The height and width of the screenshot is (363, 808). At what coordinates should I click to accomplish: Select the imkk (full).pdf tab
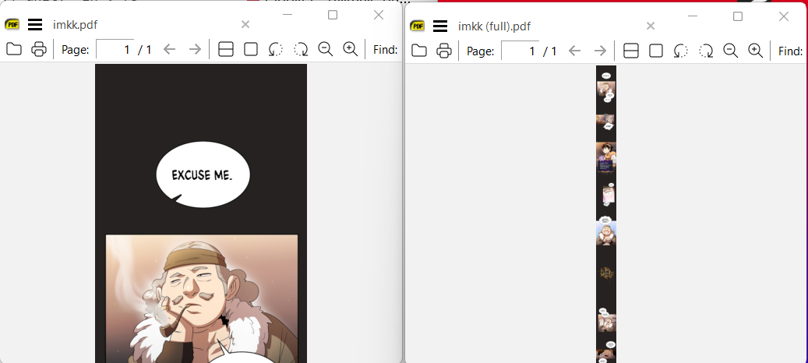click(494, 26)
